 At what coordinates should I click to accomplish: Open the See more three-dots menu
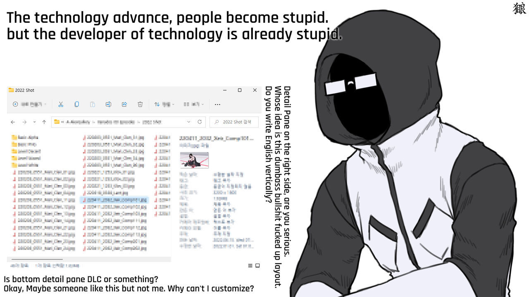coord(217,104)
